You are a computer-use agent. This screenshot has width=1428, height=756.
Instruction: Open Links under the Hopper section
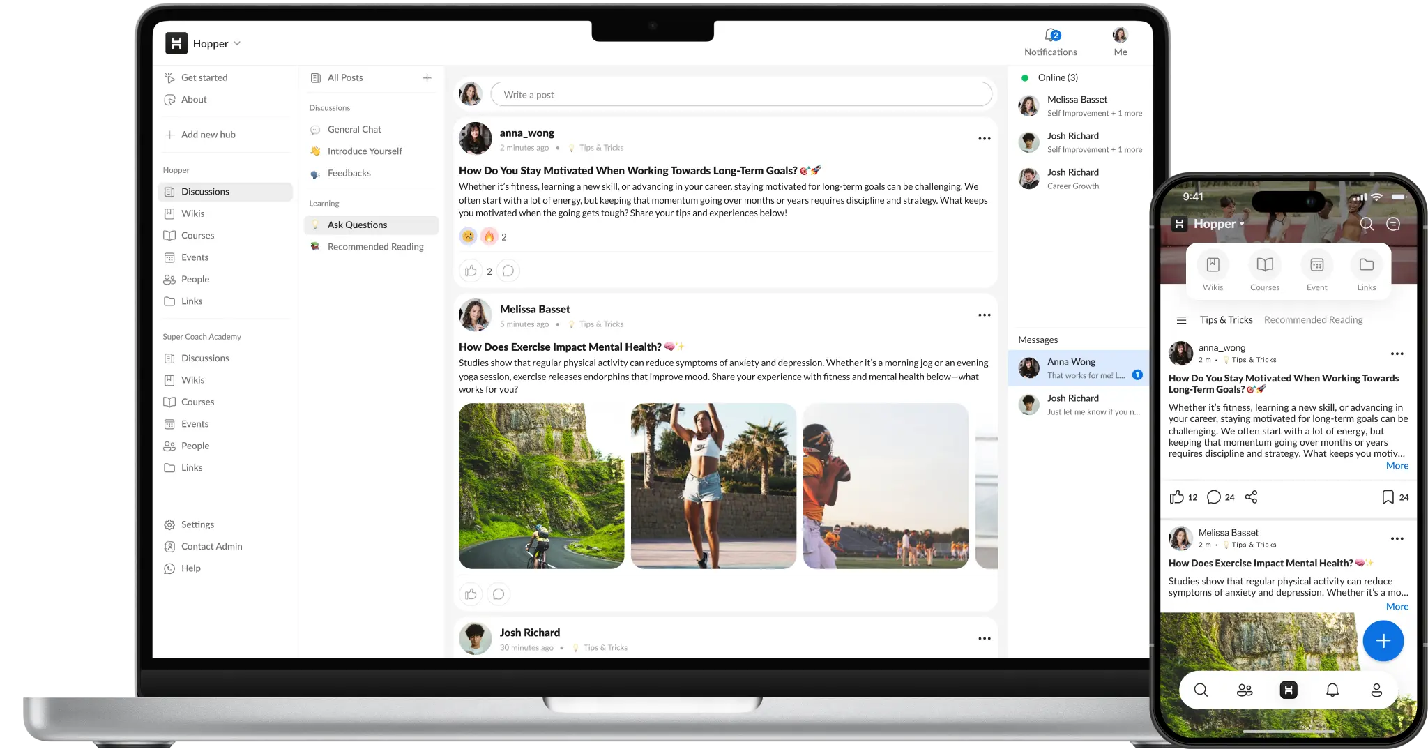183,301
